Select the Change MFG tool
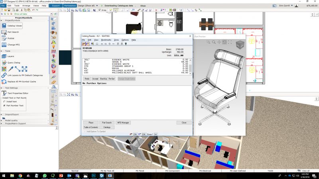The width and height of the screenshot is (319, 179). (x=4, y=45)
